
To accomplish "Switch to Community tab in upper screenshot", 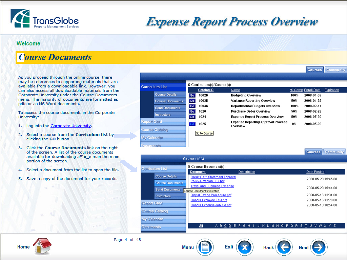I will point(335,70).
